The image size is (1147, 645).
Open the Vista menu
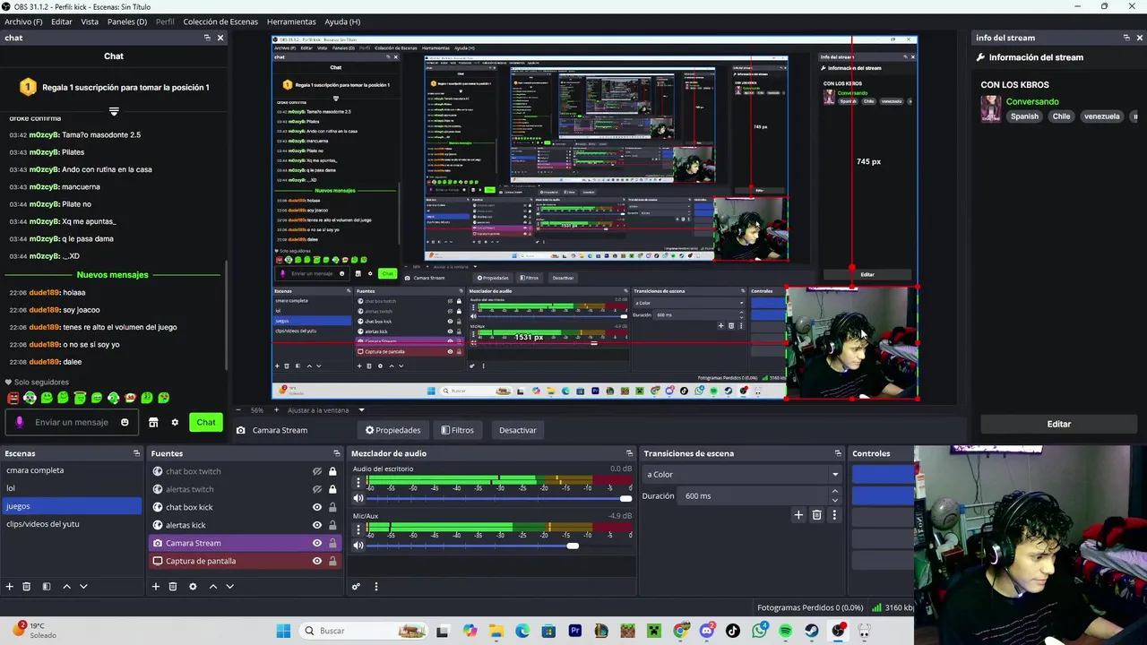pos(90,21)
